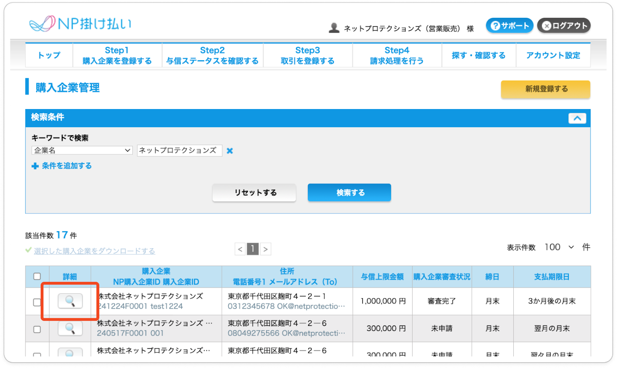Check the row for 241224F0001 test1224
Viewport: 617px width, 368px height.
pos(37,302)
